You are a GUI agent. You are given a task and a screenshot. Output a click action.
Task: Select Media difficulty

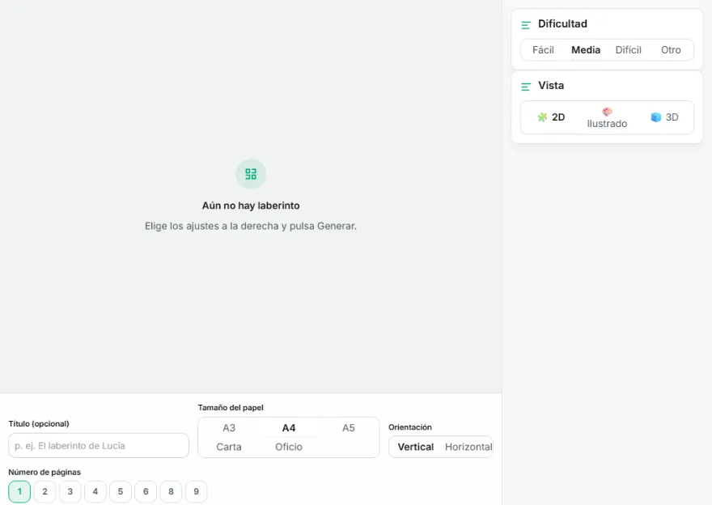pos(586,50)
